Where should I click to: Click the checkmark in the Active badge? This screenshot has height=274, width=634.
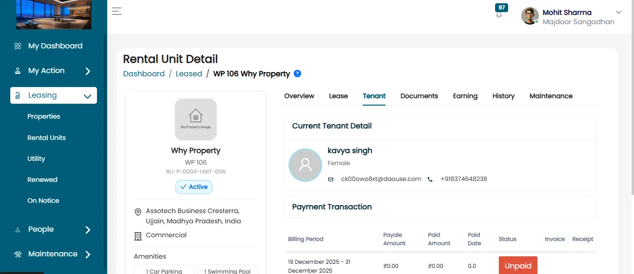183,187
